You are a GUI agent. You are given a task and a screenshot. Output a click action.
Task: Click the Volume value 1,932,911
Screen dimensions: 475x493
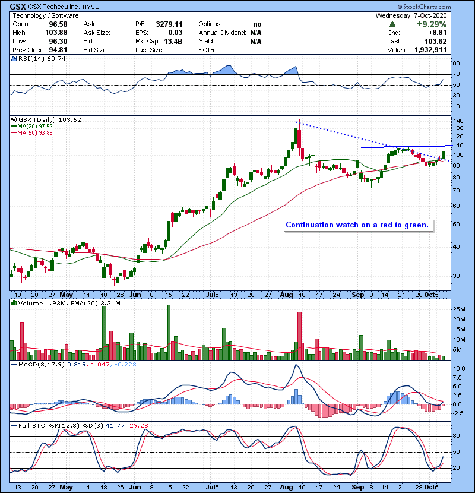click(430, 50)
